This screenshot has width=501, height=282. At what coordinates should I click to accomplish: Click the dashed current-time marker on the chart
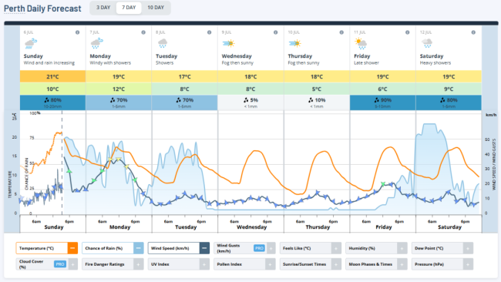tap(62, 163)
